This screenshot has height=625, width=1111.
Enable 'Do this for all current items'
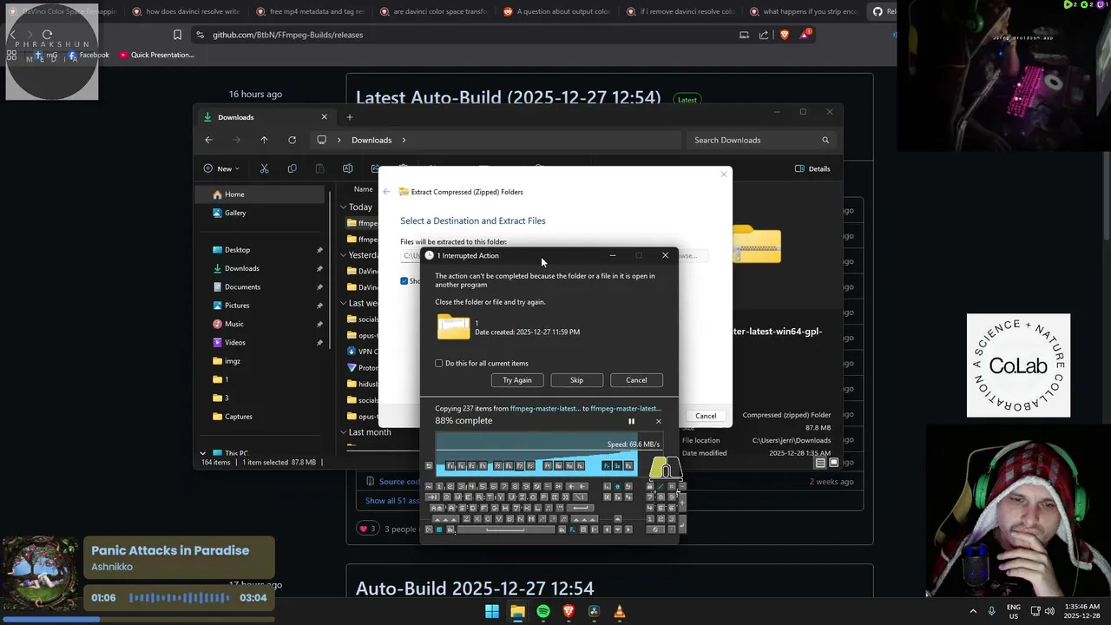click(x=439, y=363)
